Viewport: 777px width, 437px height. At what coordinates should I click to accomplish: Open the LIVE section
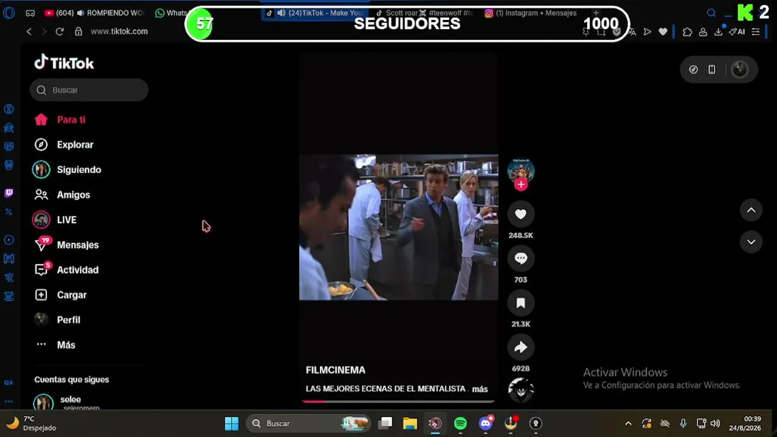click(x=55, y=220)
